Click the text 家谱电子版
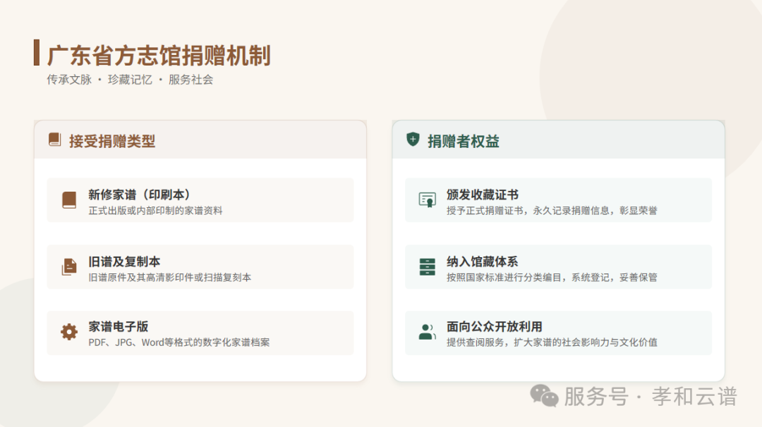The width and height of the screenshot is (762, 427). pos(118,326)
